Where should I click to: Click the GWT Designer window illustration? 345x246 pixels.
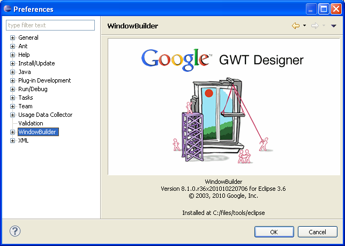(x=223, y=121)
